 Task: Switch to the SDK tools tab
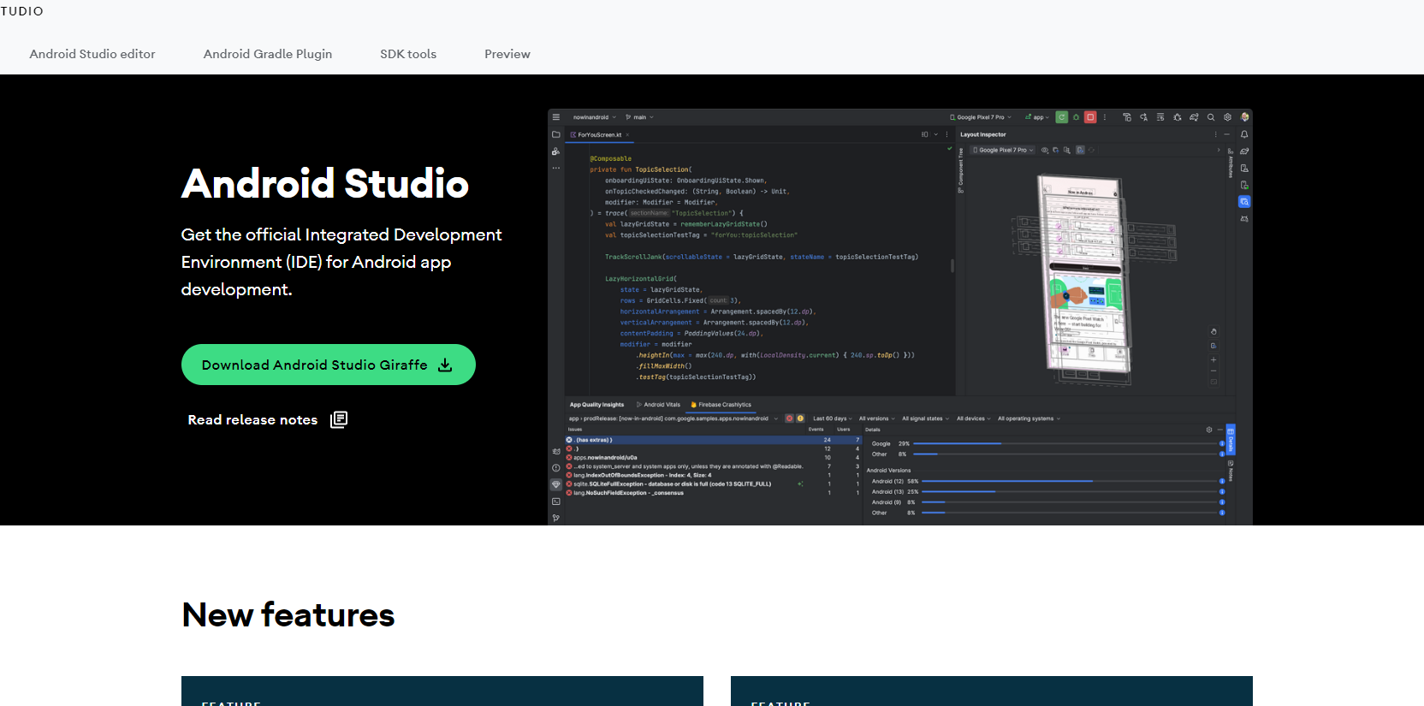(408, 54)
